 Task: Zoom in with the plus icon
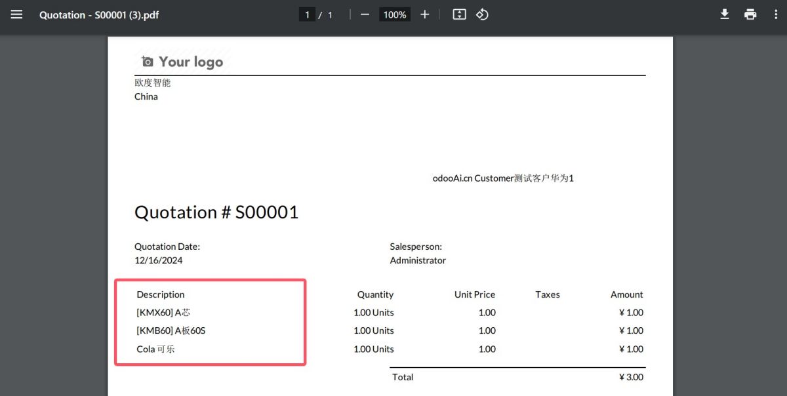click(425, 14)
